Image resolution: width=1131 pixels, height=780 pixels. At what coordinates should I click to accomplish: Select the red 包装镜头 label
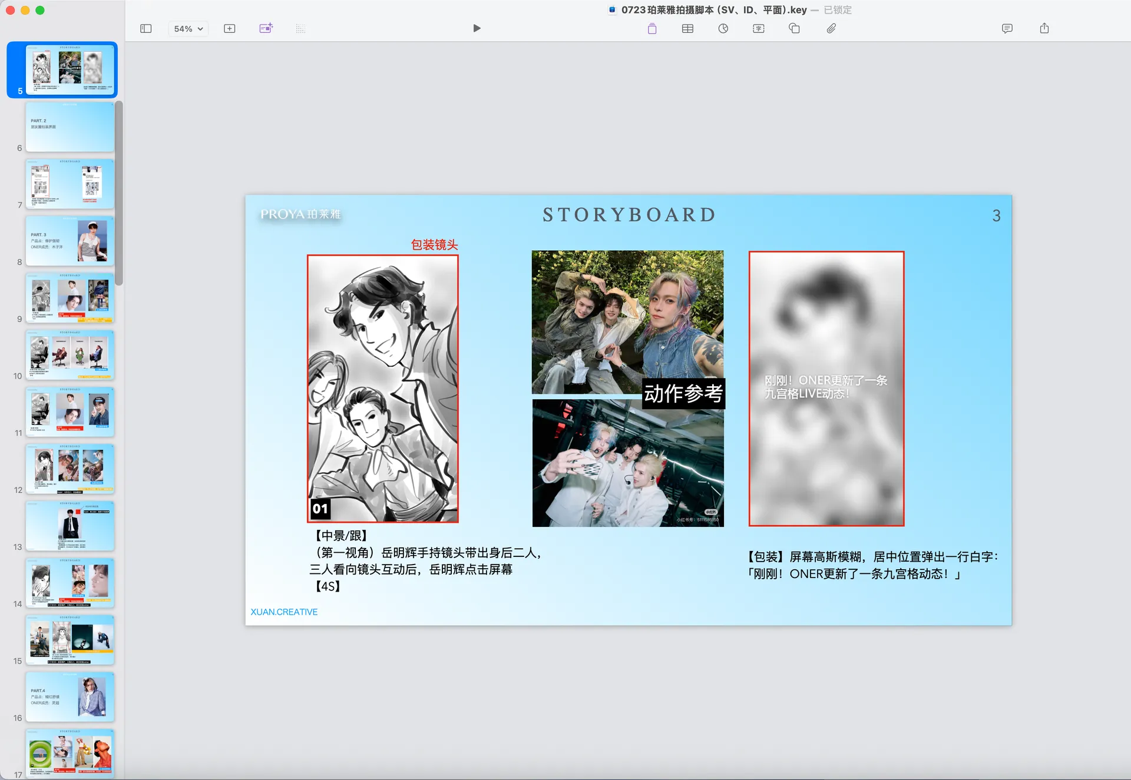point(434,245)
